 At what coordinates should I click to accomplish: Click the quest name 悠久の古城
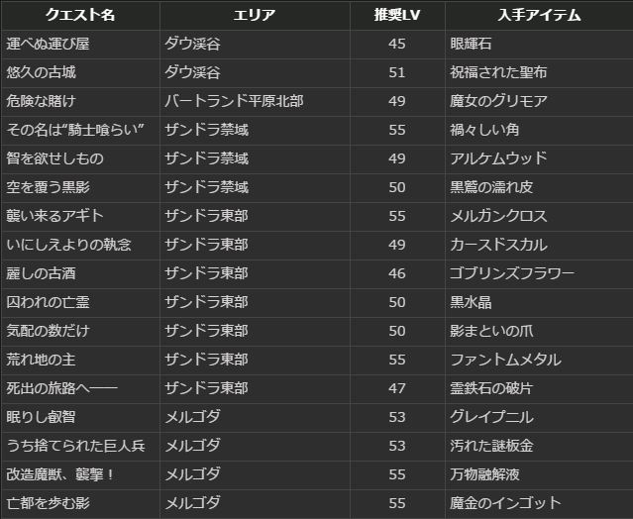(x=41, y=72)
